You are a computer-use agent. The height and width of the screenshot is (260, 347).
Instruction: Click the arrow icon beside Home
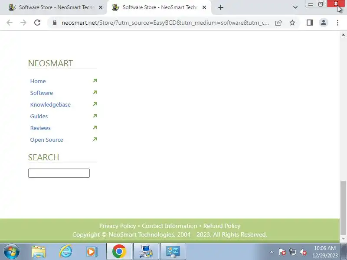click(95, 81)
